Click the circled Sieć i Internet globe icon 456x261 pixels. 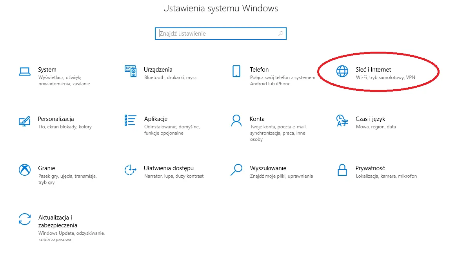click(342, 71)
